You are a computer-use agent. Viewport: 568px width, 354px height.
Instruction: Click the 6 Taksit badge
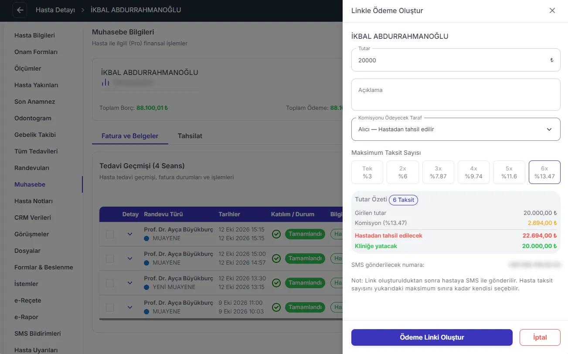(x=403, y=200)
